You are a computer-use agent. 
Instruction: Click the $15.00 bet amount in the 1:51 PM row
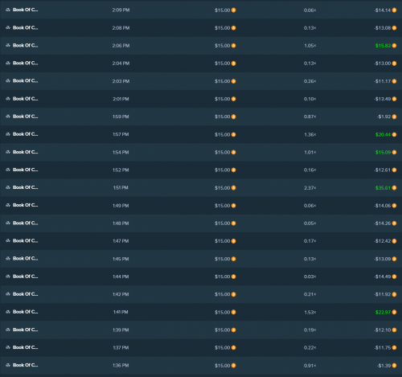pyautogui.click(x=223, y=188)
